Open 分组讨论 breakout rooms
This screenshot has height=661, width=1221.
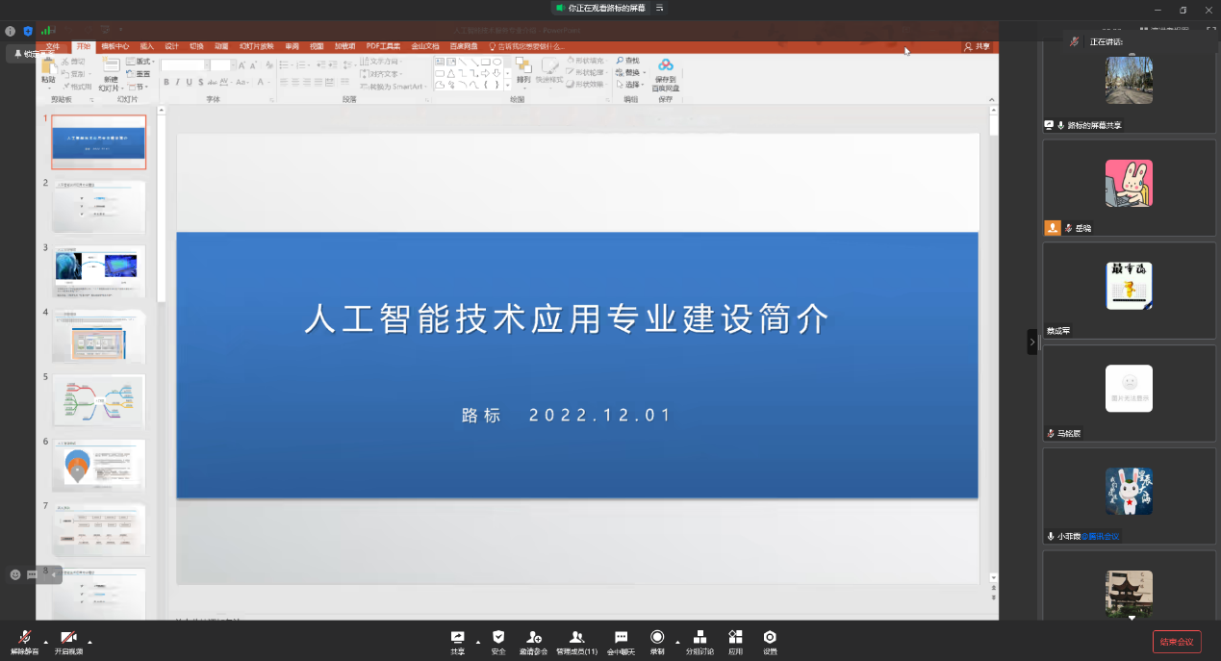click(700, 641)
